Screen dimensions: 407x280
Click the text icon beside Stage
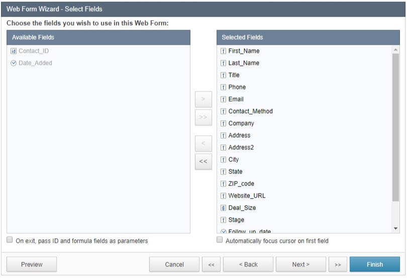[x=224, y=220]
